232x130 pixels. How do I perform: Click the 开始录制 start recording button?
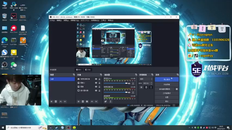click(167, 84)
